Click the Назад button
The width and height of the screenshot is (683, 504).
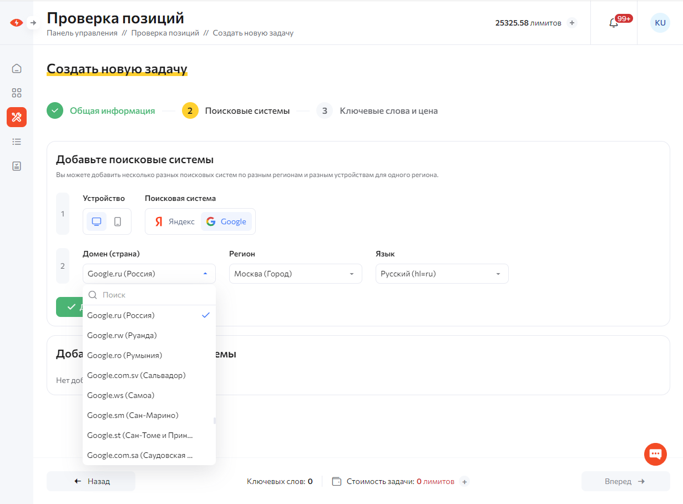click(x=91, y=481)
